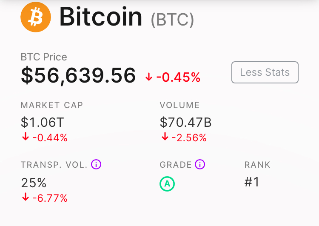Screen dimensions: 319x226
Task: Click the MARKET CAP label
Action: click(52, 105)
